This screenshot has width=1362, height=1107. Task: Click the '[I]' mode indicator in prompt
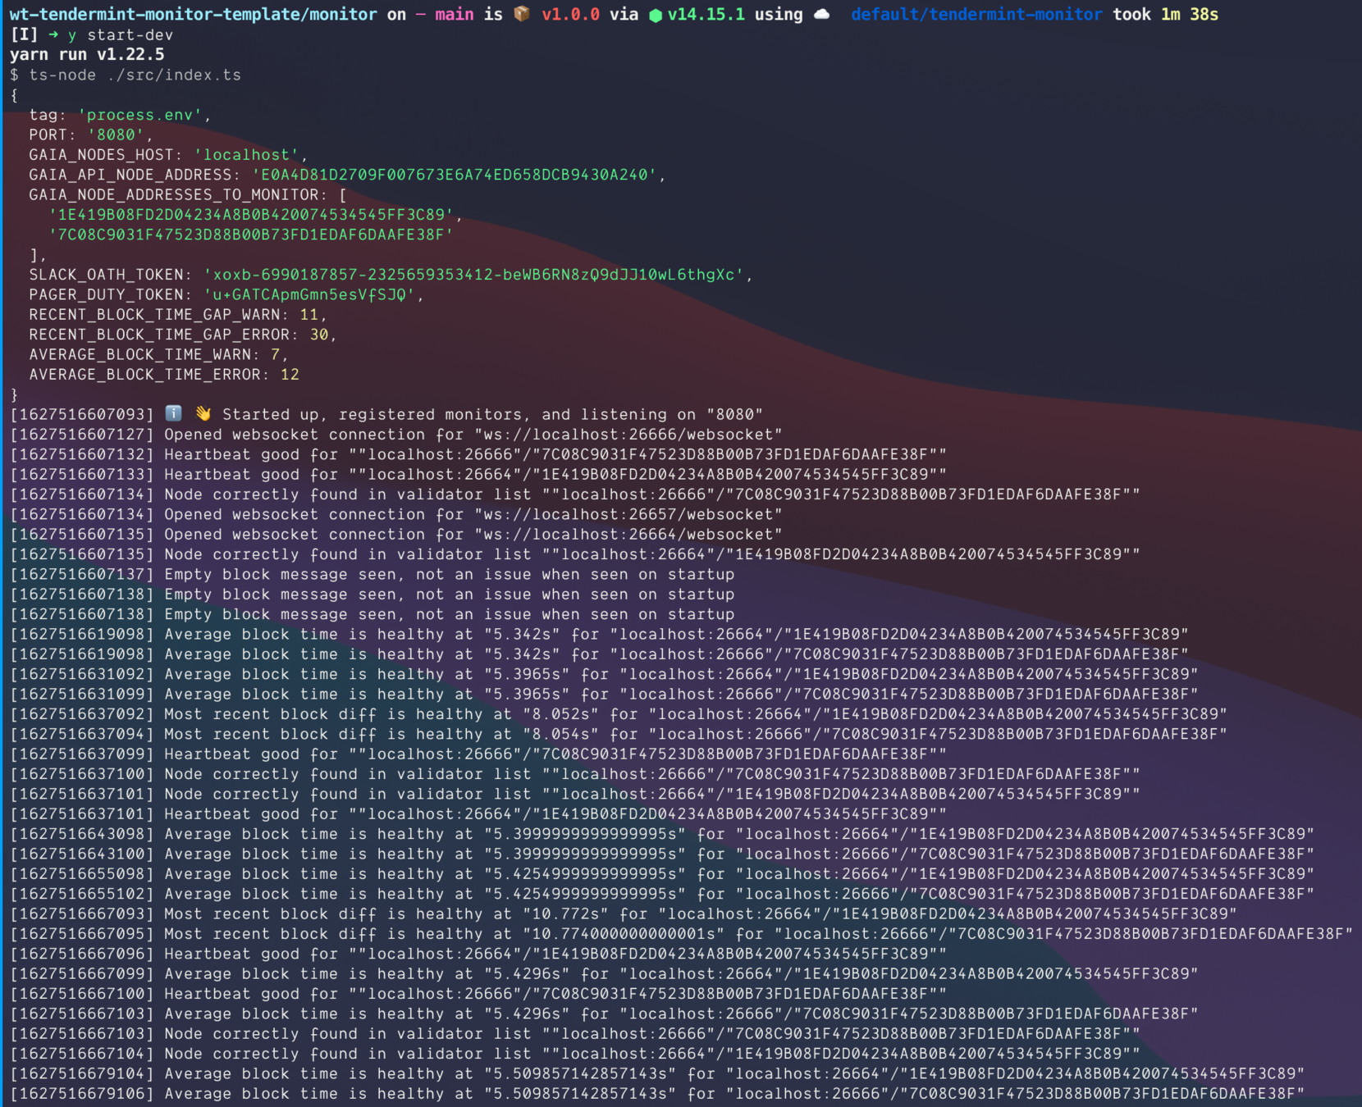25,34
